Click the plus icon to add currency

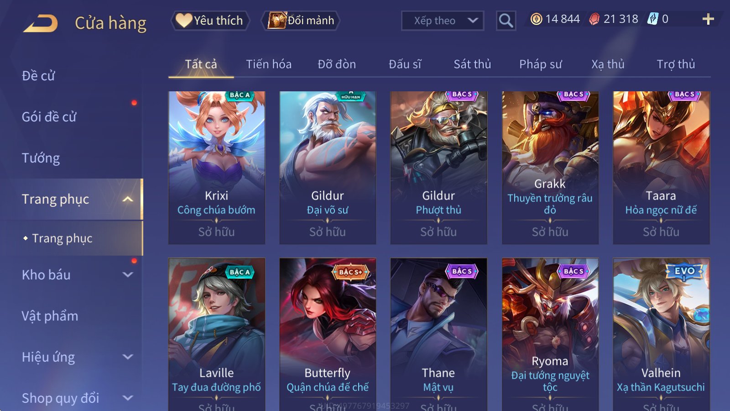click(x=708, y=19)
